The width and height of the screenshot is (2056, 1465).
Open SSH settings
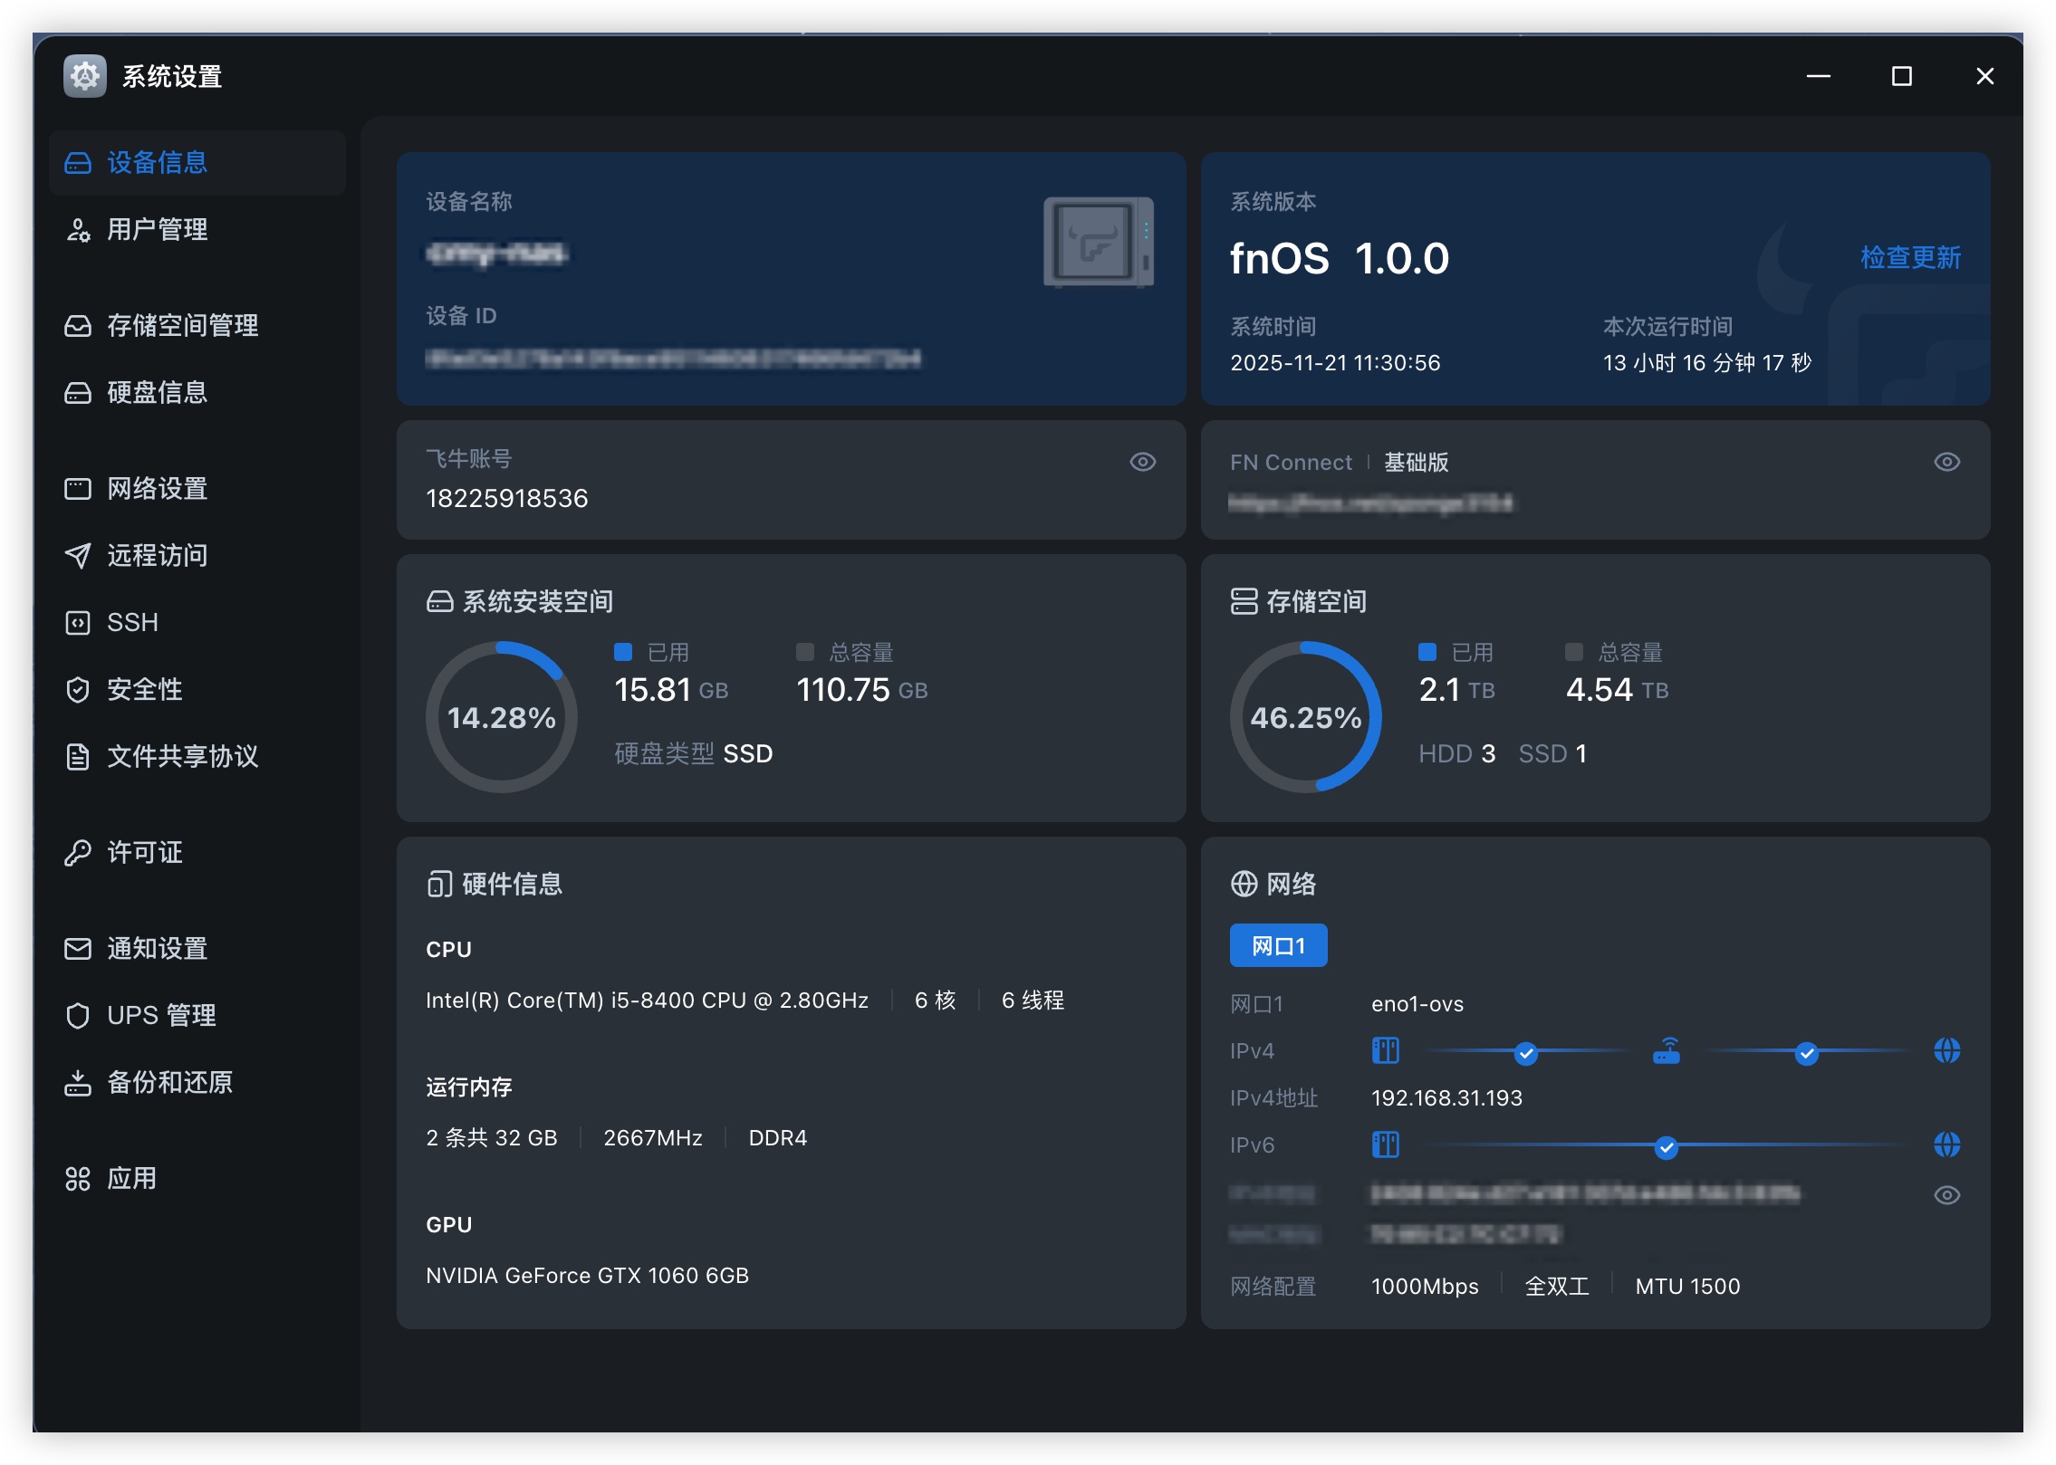point(132,623)
